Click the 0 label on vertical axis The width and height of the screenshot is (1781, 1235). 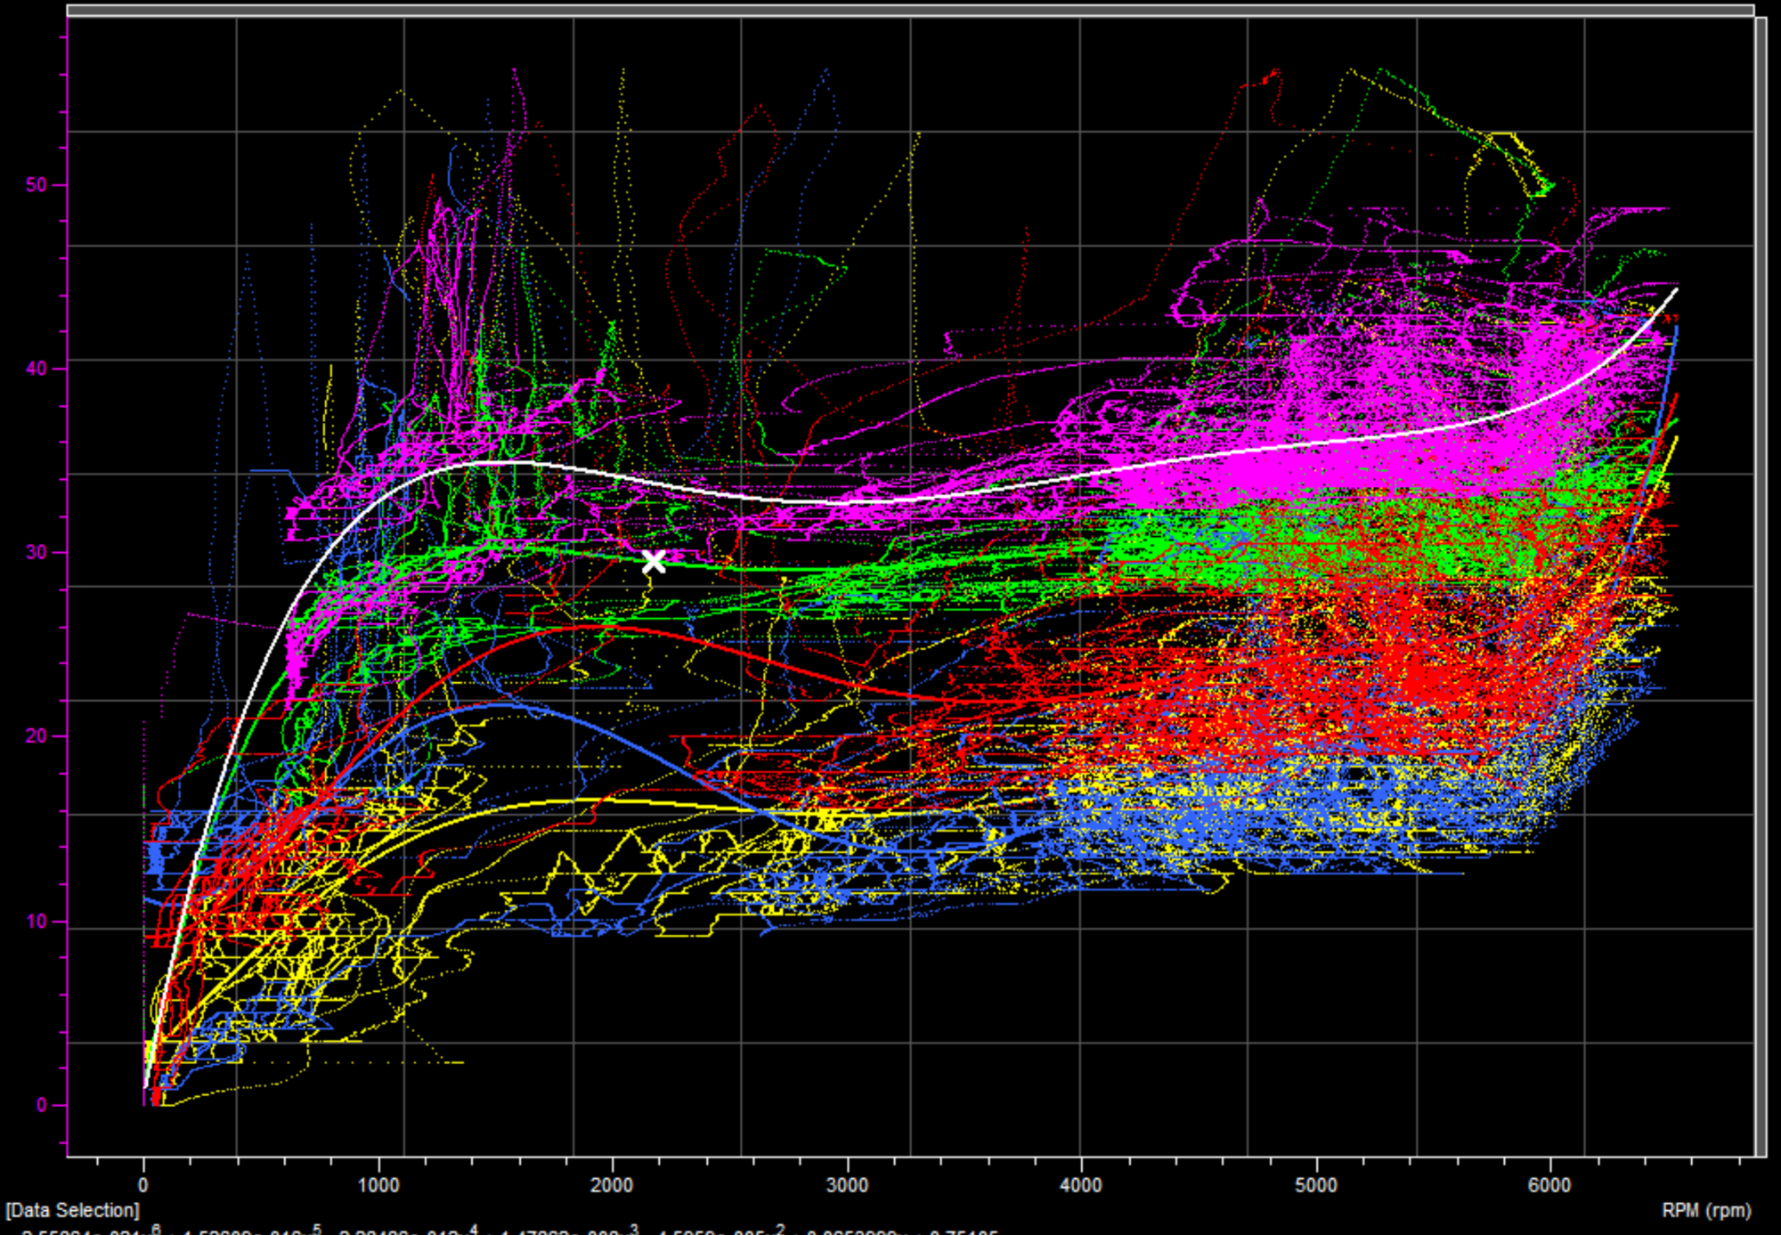point(42,1105)
